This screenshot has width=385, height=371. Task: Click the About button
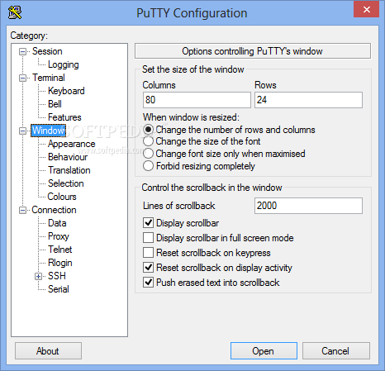click(48, 351)
